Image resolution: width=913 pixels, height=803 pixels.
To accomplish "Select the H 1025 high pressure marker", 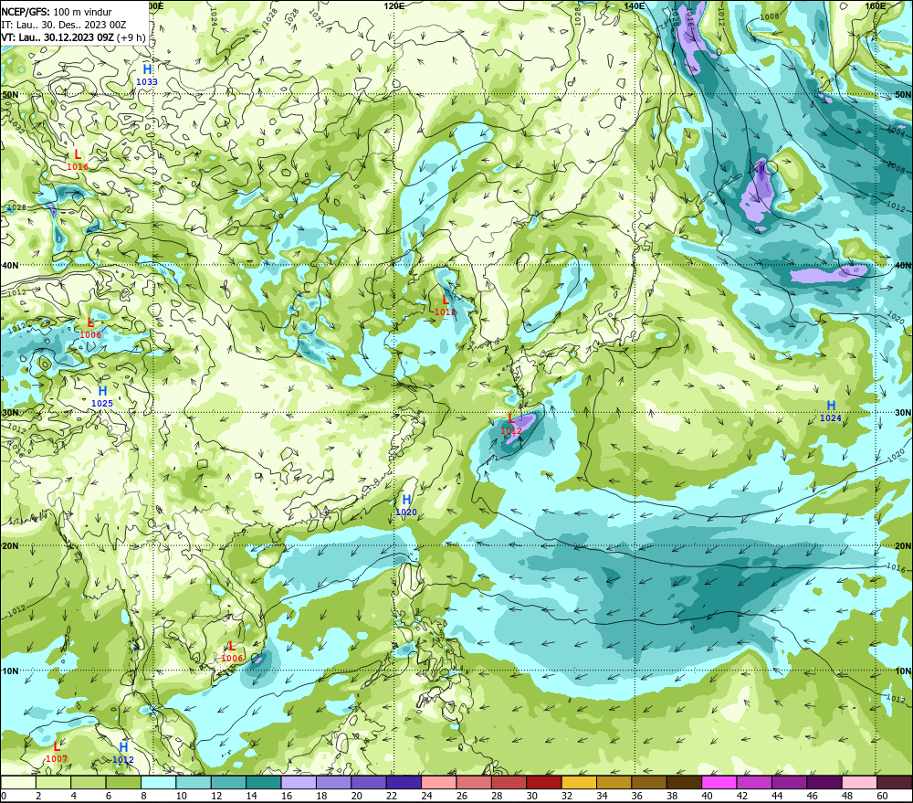I will tap(102, 396).
